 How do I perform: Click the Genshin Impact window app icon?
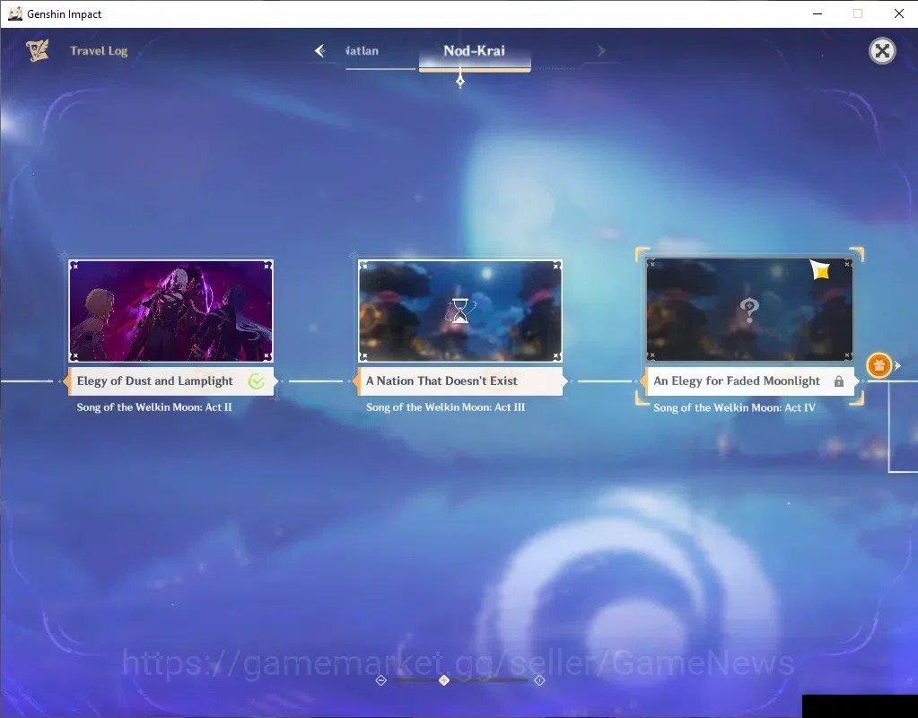pos(14,13)
